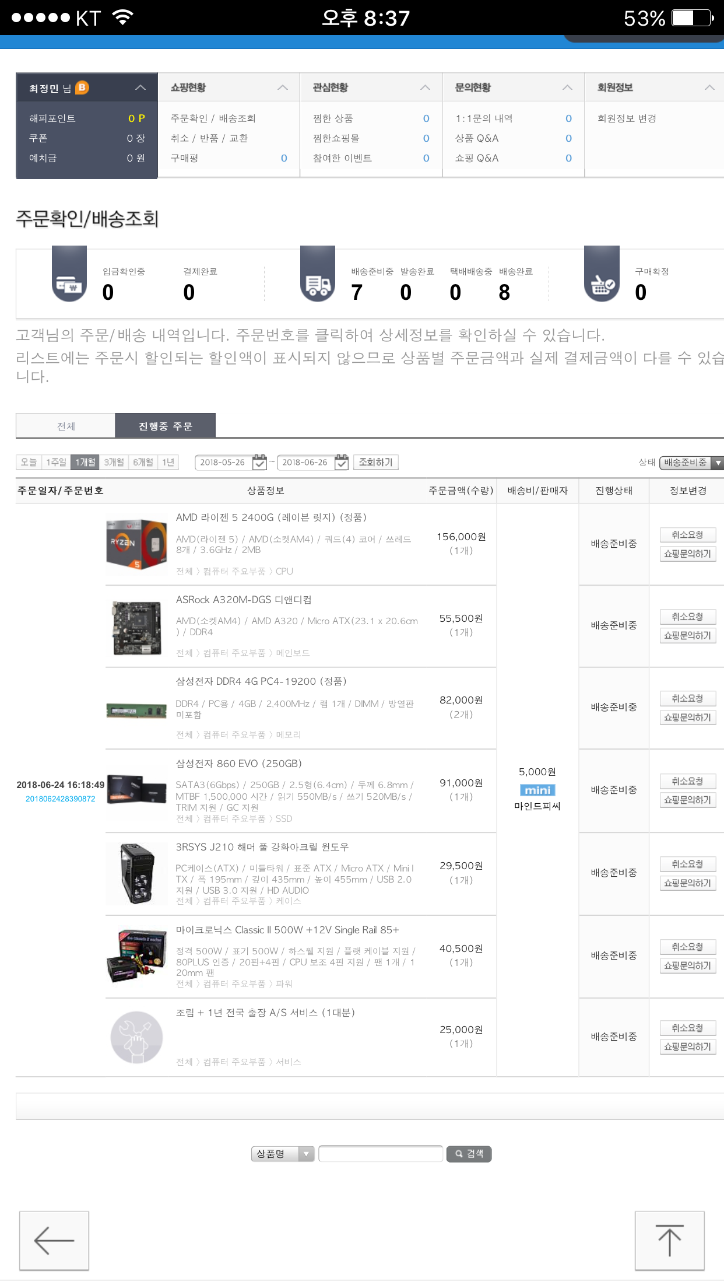Tap the back arrow navigation icon
Screen dimensions: 724x1288
point(54,1240)
